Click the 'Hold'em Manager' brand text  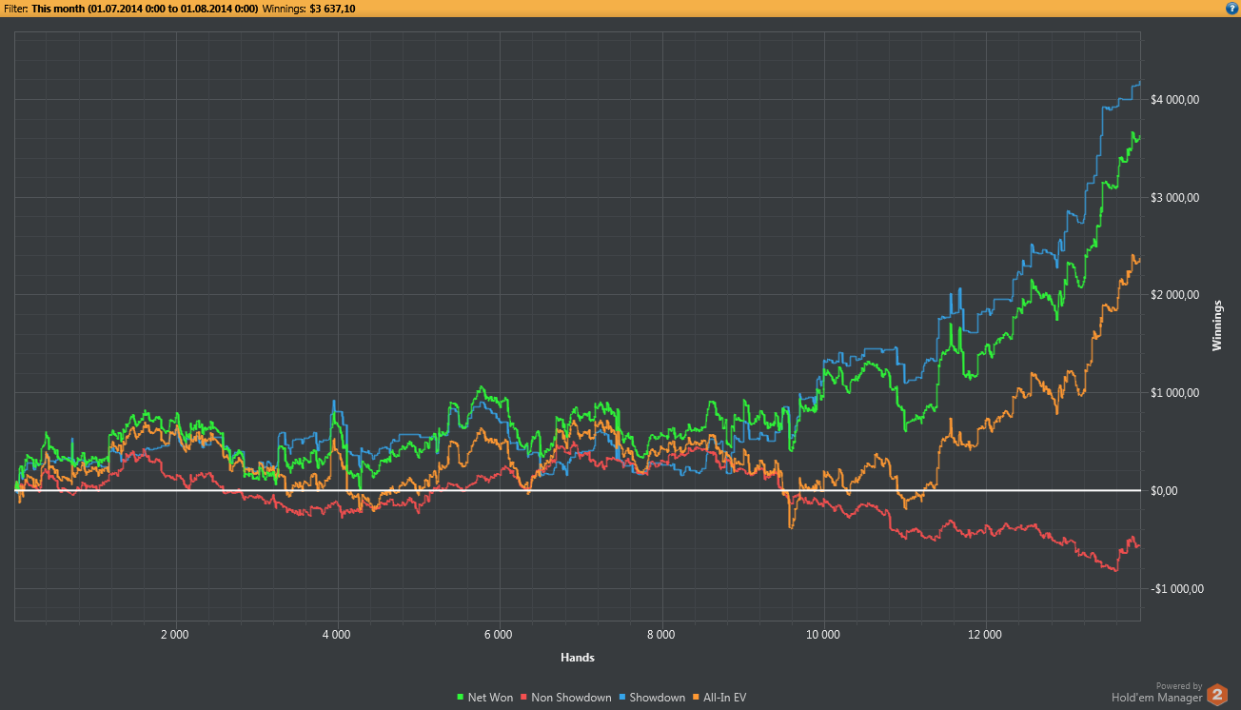pos(1156,698)
